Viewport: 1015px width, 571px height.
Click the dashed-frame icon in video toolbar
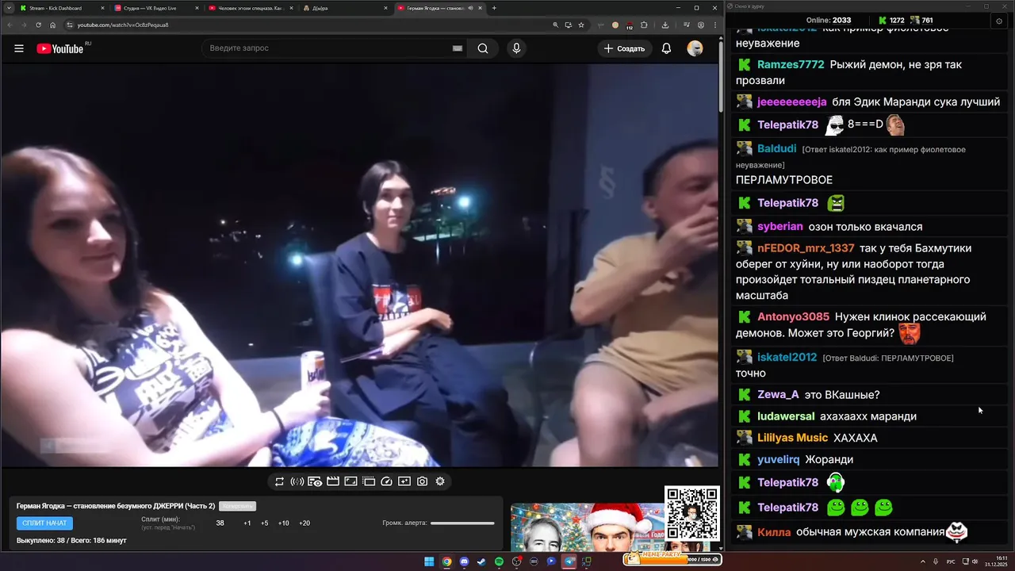[369, 481]
